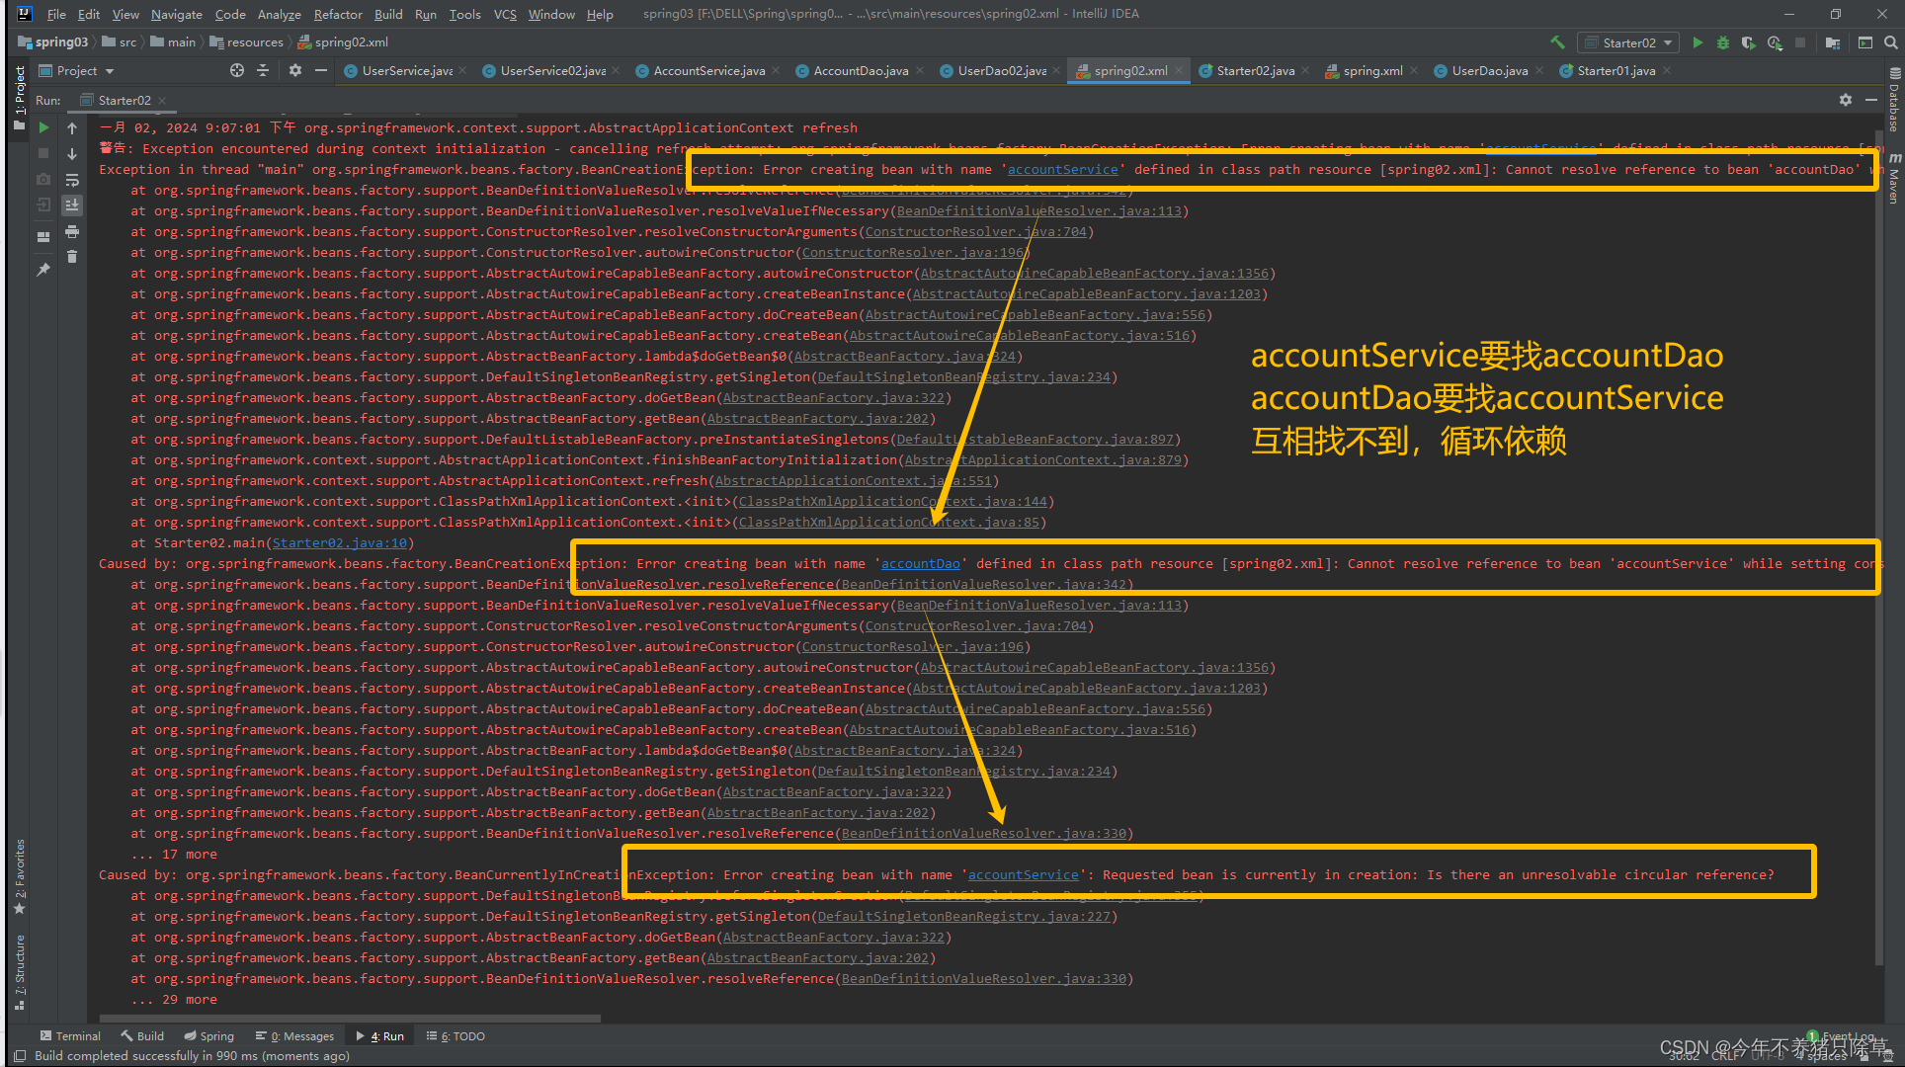Click the green Build project hammer icon
Screen dimensions: 1905x1067
click(x=1557, y=42)
